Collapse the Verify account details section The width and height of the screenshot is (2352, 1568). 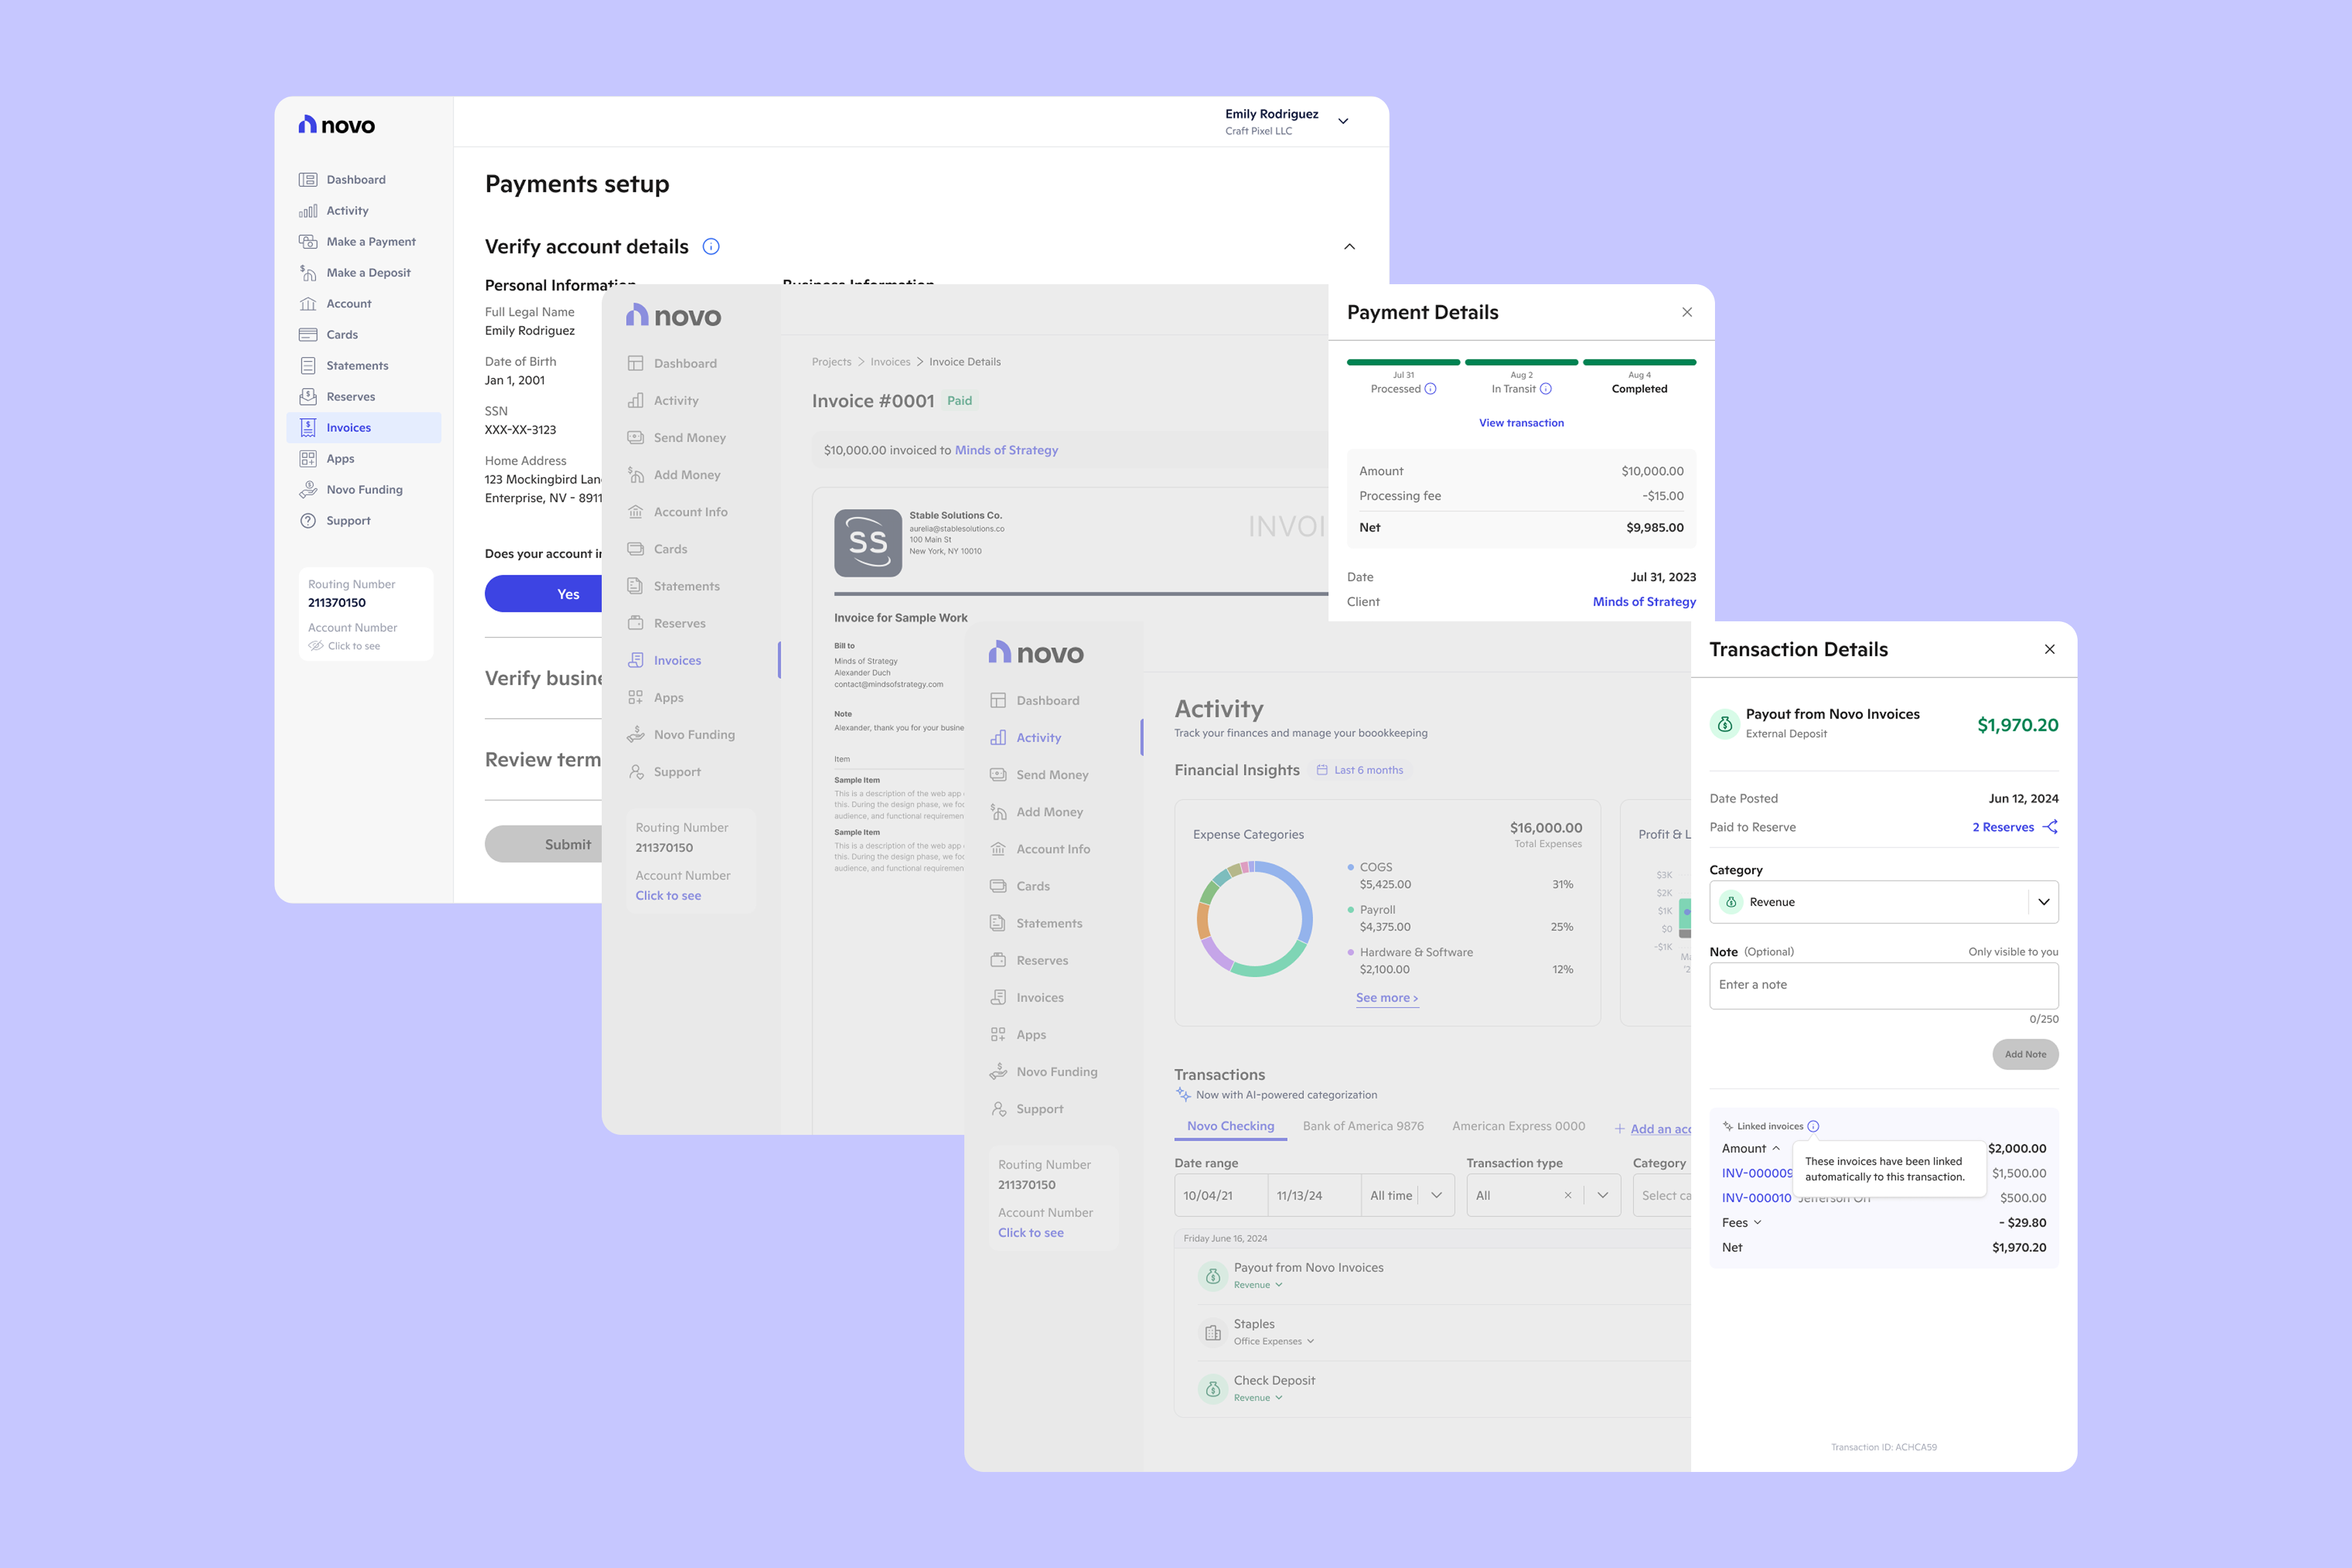tap(1349, 247)
